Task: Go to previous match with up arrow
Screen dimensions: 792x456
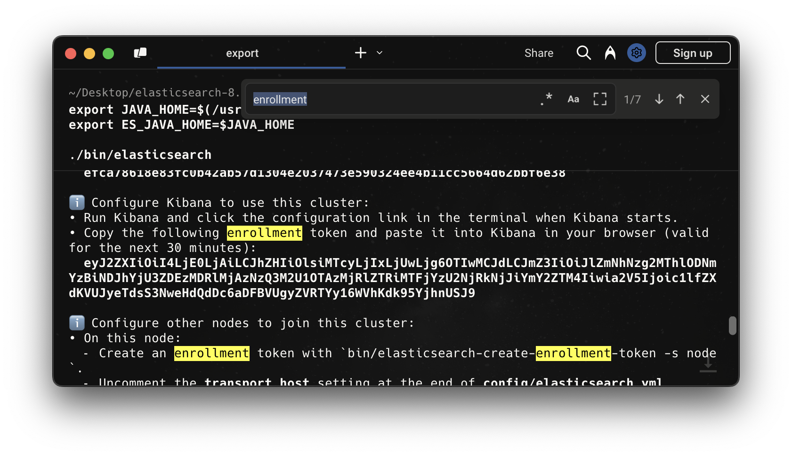Action: (680, 99)
